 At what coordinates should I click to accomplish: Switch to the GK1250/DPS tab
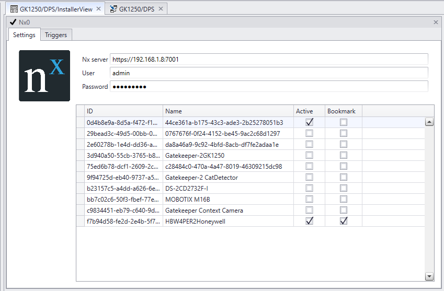(136, 9)
